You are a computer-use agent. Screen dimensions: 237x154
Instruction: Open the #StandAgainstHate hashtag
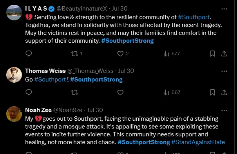point(198,142)
